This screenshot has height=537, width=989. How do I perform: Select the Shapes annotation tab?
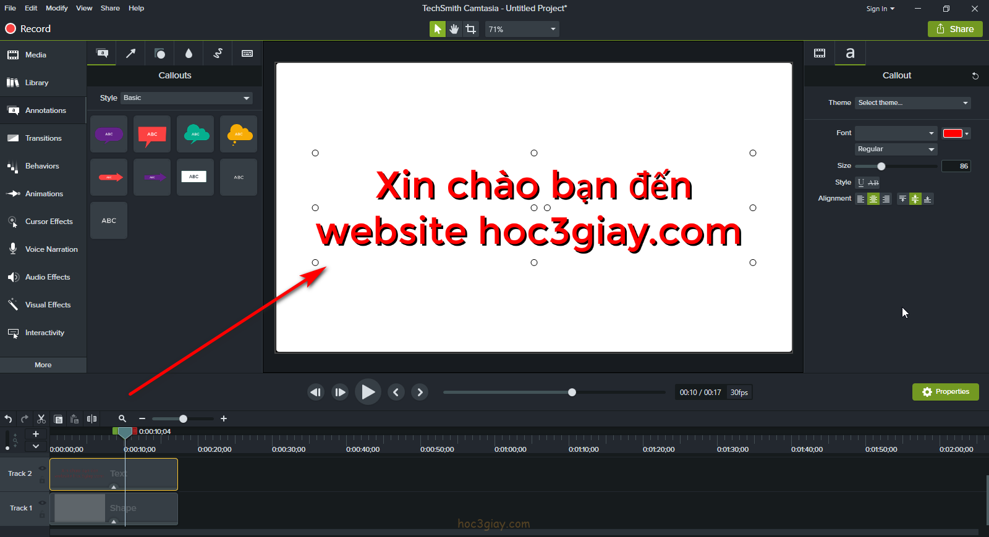point(159,54)
